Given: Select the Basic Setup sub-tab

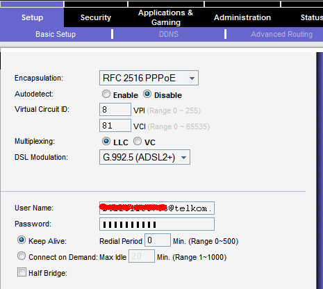Looking at the screenshot, I should [x=56, y=34].
